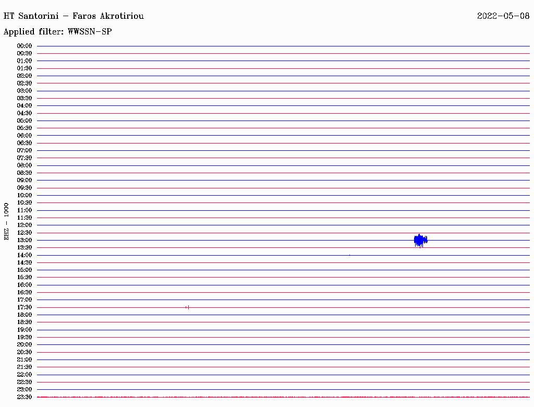Viewport: 534px width, 407px height.
Task: Click the 23:00 time label
Action: tap(25, 390)
